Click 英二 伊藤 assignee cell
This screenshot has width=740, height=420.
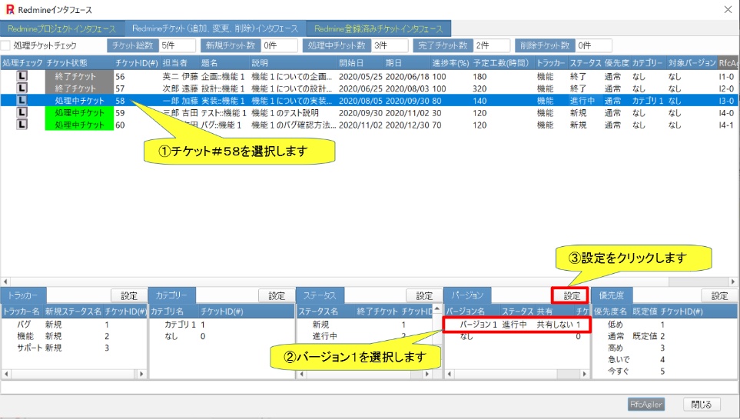(181, 76)
